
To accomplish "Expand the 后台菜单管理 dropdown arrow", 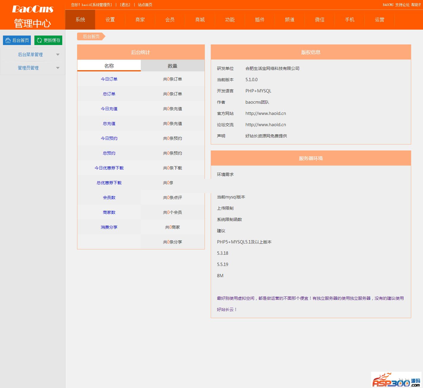I will pyautogui.click(x=58, y=54).
